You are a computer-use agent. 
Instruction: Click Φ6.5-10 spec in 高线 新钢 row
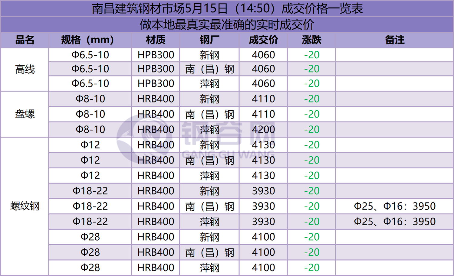(x=90, y=55)
